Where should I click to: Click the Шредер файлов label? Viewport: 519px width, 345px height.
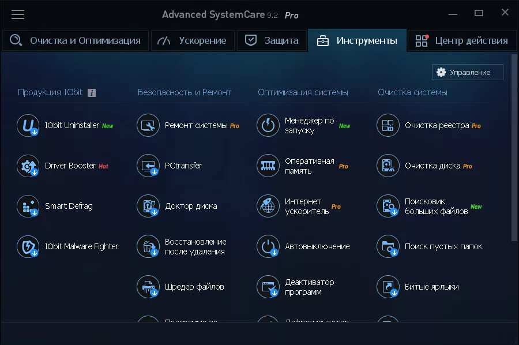(x=194, y=287)
